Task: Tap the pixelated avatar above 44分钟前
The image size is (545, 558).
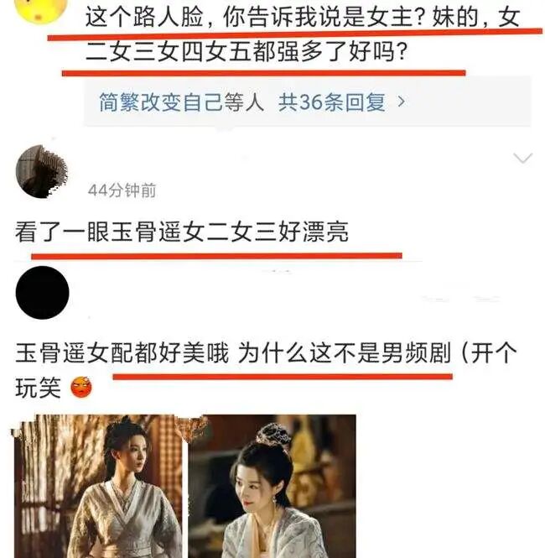Action: point(42,171)
